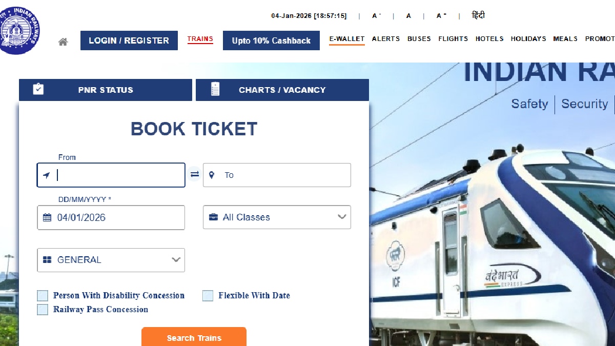Open the date picker field 04/01/2026
Screen dimensions: 615x346
pyautogui.click(x=111, y=217)
